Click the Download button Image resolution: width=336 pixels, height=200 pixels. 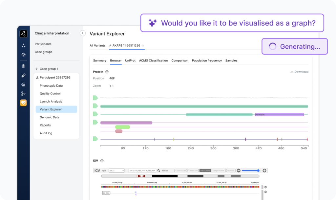click(299, 72)
